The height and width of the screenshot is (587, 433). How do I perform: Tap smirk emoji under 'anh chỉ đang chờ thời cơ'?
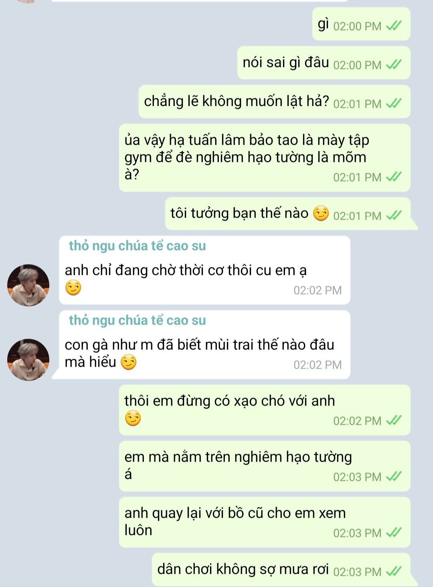click(73, 288)
